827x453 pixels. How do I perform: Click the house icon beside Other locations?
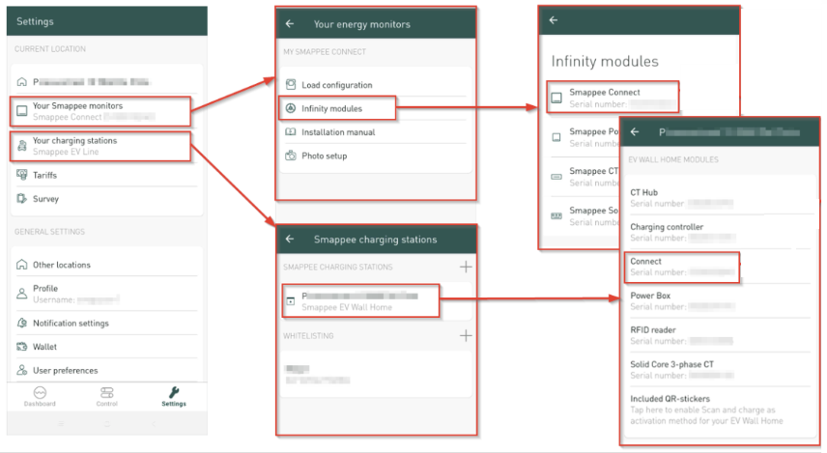(21, 265)
